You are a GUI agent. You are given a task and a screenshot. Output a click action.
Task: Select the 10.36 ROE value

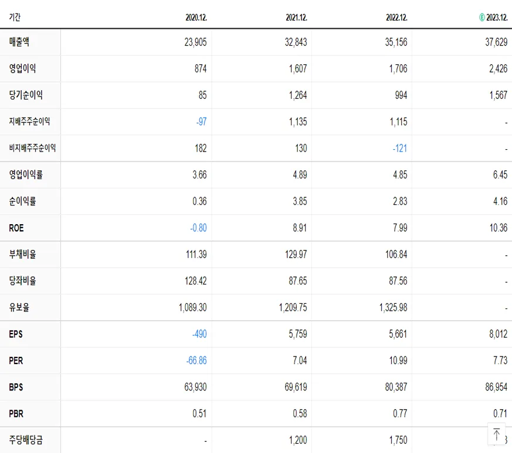[499, 228]
